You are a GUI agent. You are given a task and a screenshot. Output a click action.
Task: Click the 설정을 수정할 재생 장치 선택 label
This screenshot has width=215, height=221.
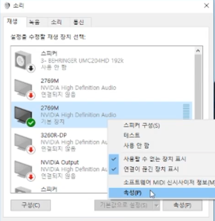(48, 37)
